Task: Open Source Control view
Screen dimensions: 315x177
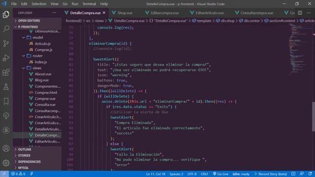Action: click(6, 43)
